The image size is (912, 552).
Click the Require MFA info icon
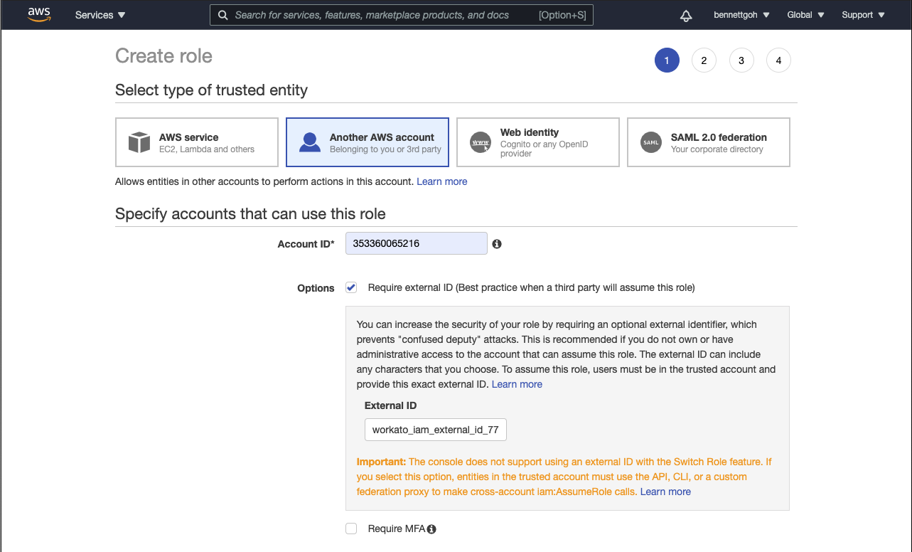(431, 529)
